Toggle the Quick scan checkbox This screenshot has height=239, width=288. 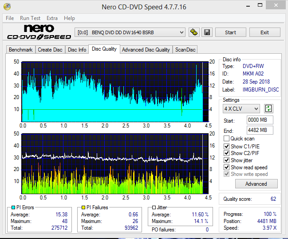point(226,138)
